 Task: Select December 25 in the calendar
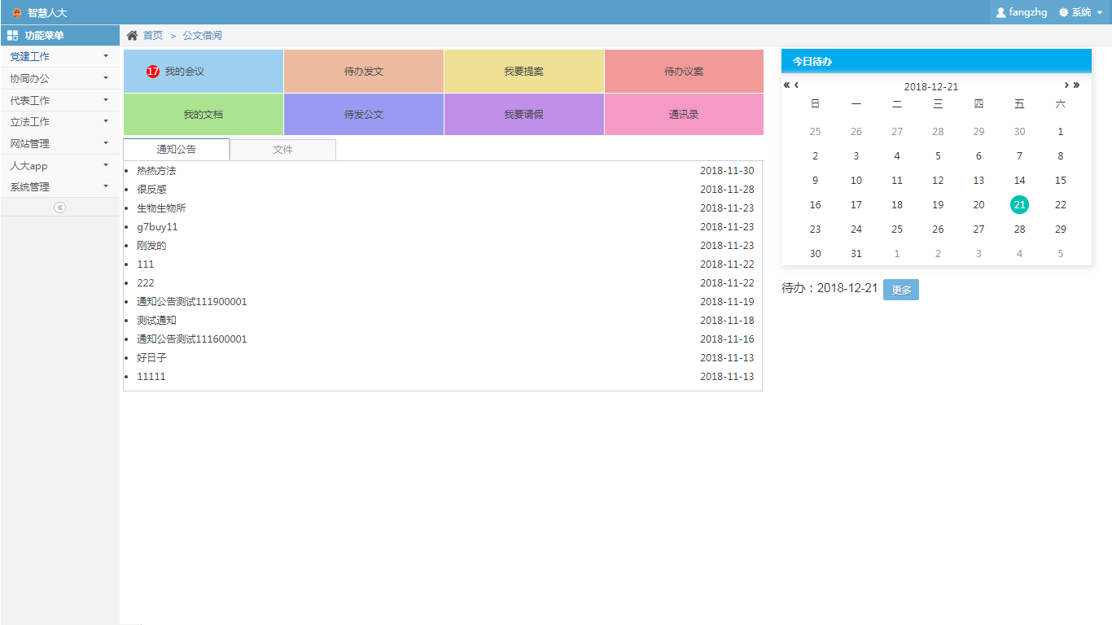(896, 229)
